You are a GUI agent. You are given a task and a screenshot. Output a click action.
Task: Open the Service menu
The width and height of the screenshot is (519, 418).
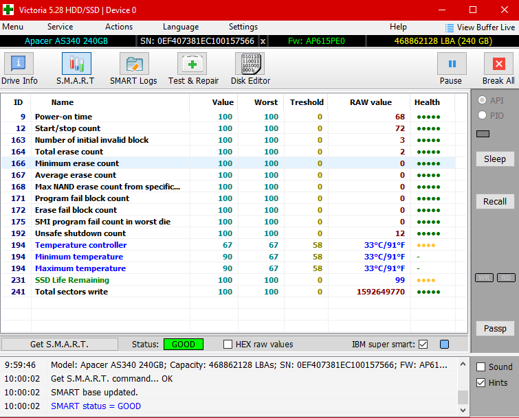pyautogui.click(x=60, y=27)
